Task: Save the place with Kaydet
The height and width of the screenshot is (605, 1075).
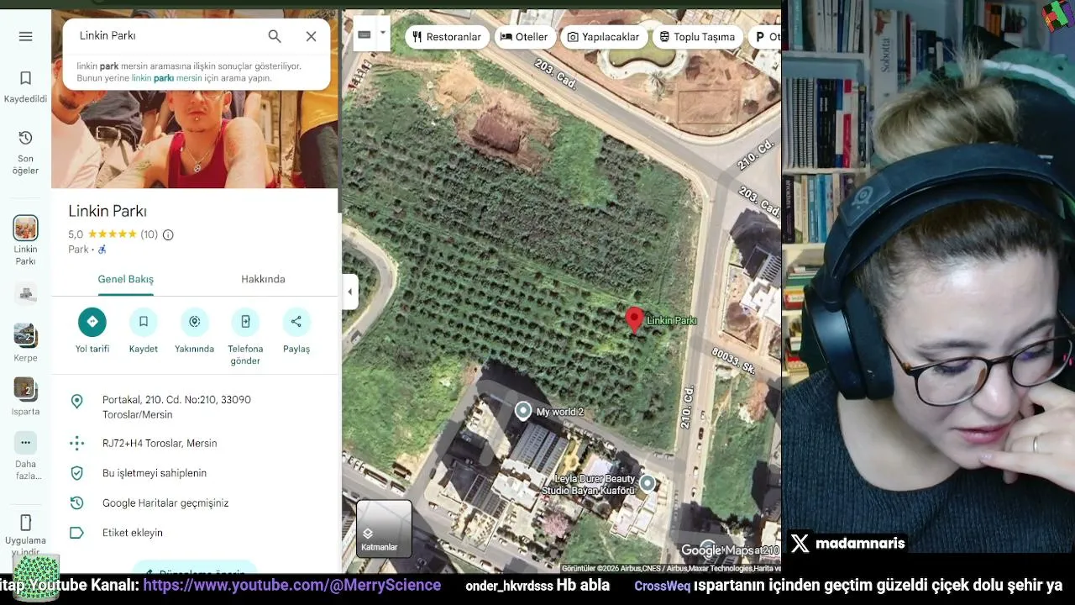Action: 144,331
